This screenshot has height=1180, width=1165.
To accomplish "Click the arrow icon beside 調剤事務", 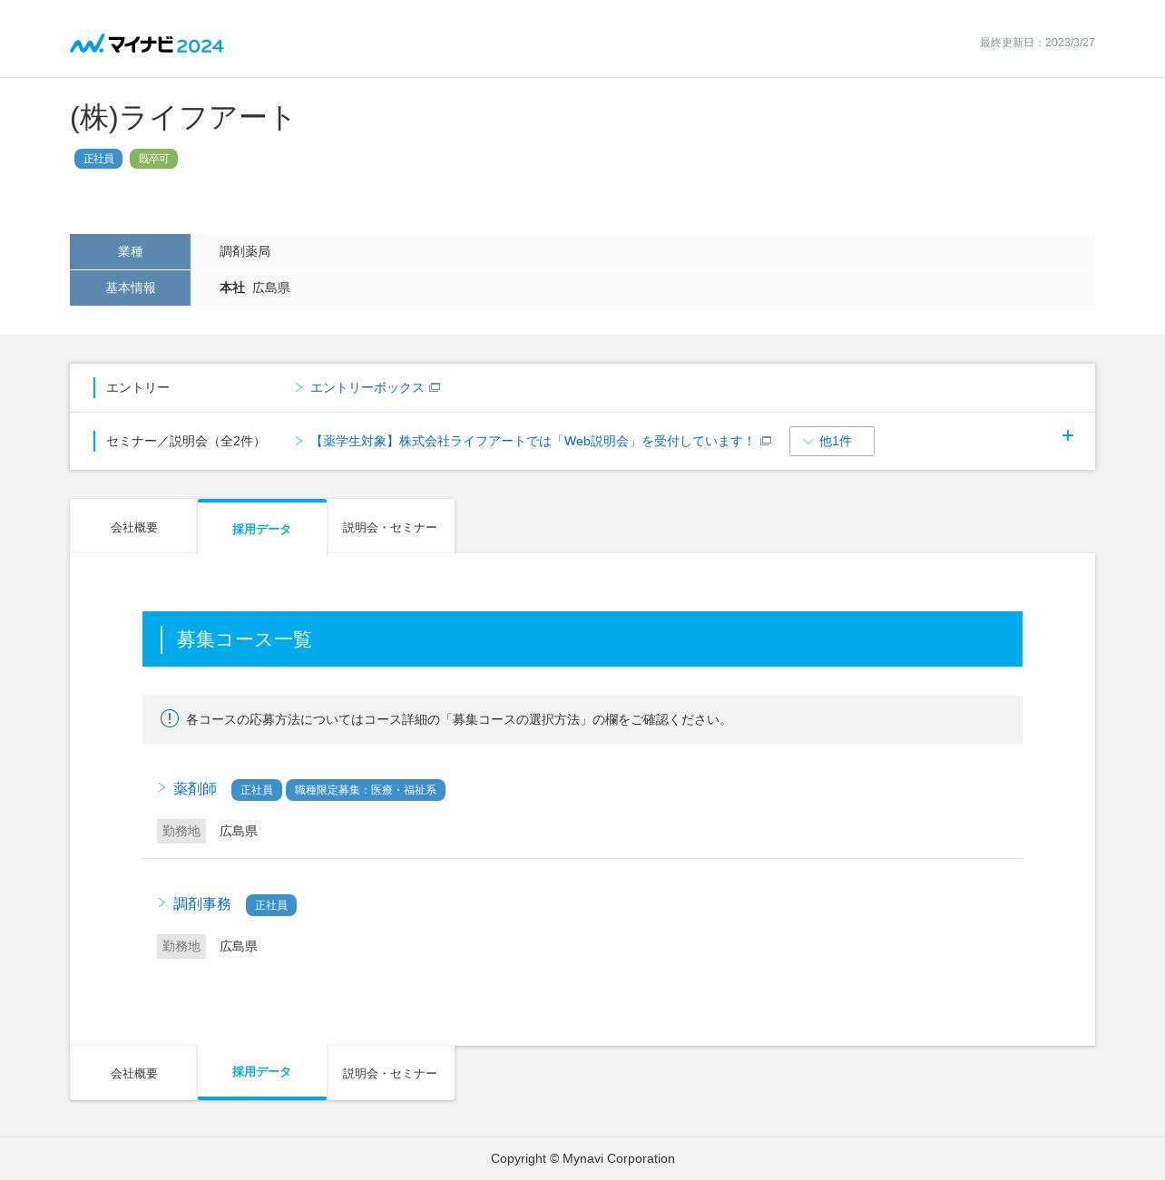I will tap(162, 902).
